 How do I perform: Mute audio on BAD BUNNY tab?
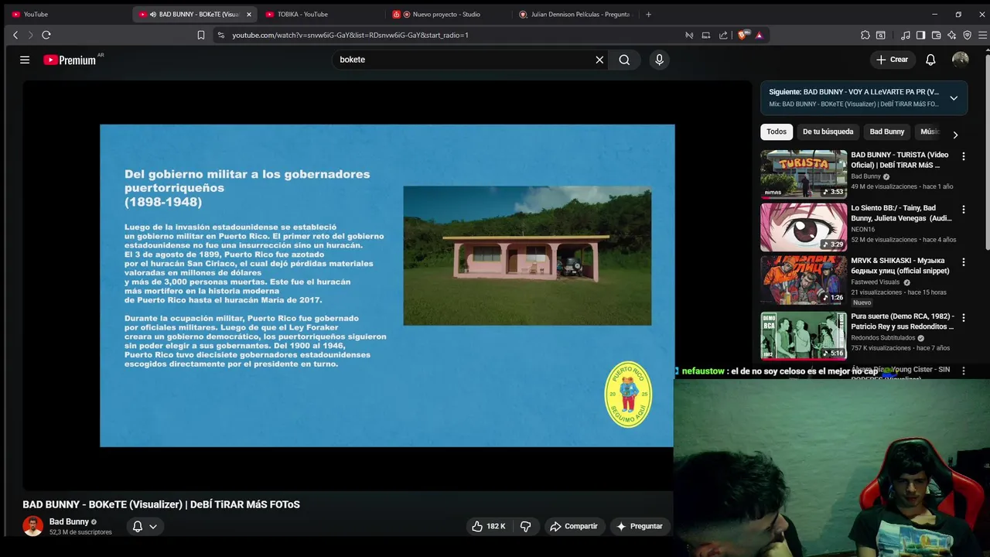click(152, 14)
